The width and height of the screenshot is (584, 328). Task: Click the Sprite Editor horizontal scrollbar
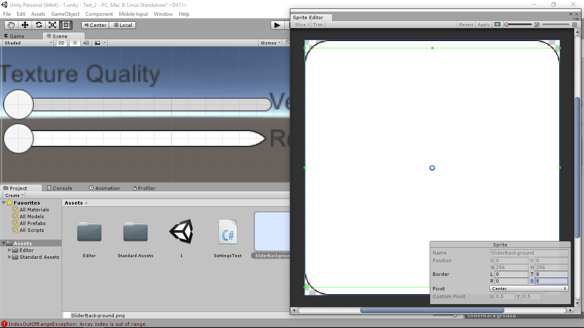pos(432,310)
